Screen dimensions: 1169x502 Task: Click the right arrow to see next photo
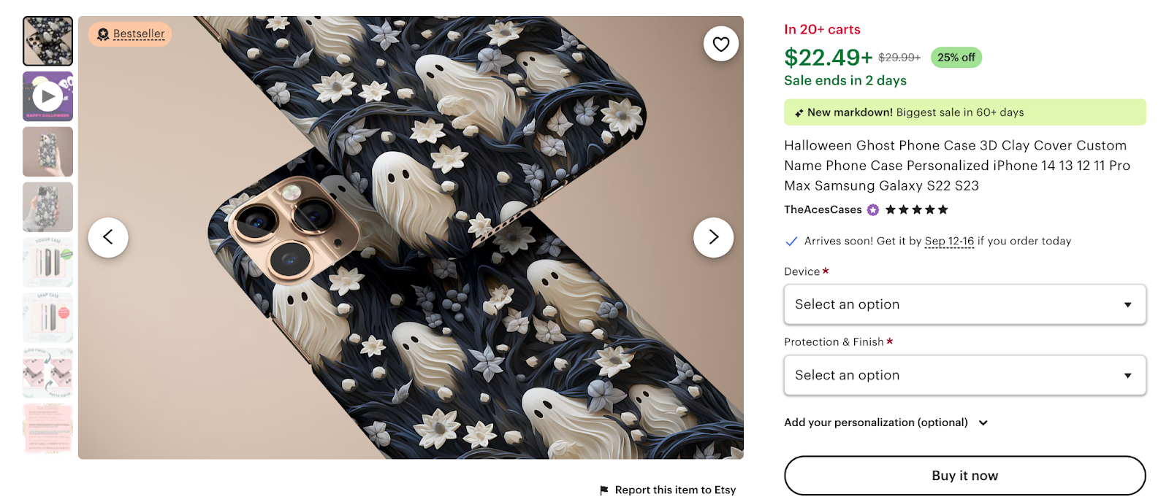(x=712, y=237)
